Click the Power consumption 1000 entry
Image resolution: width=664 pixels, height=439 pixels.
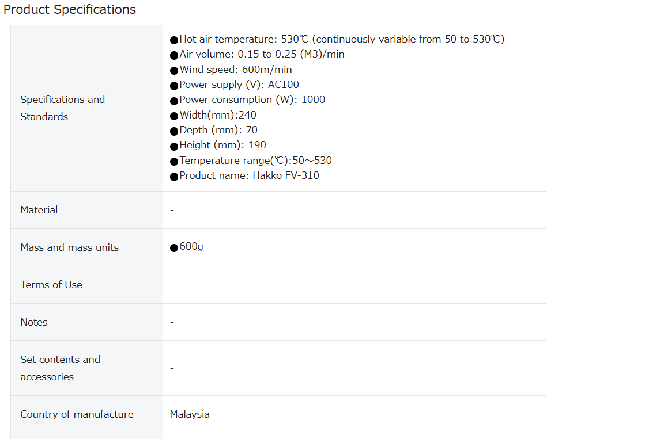tap(247, 100)
